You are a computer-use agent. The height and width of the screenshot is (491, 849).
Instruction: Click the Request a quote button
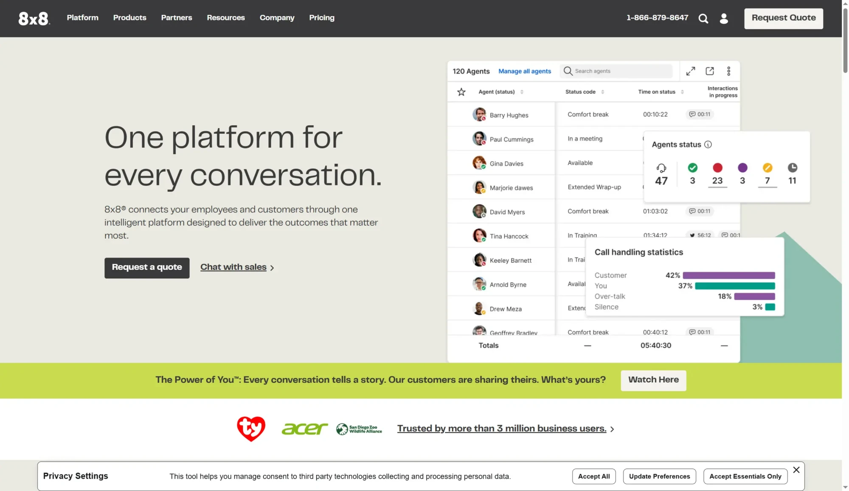point(147,268)
